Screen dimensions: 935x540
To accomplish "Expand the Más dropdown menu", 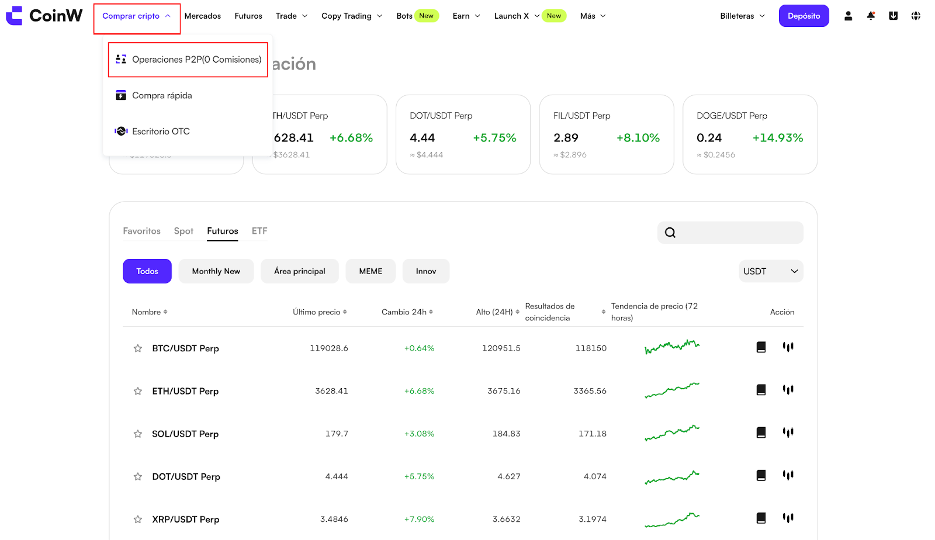I will click(593, 16).
